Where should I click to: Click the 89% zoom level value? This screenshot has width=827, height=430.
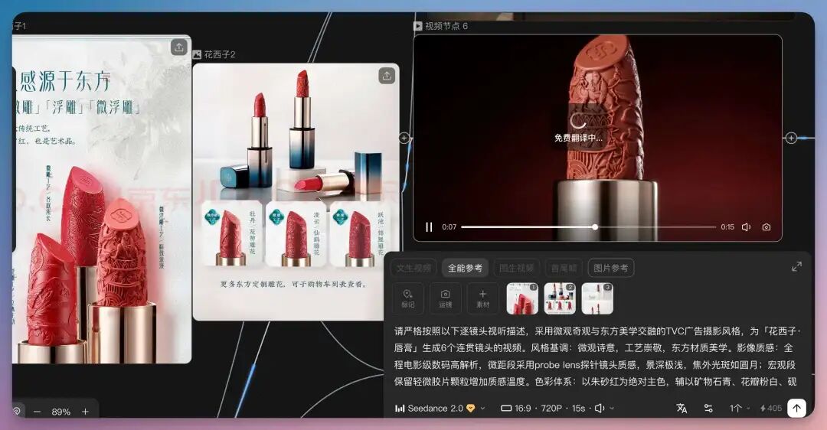point(61,412)
